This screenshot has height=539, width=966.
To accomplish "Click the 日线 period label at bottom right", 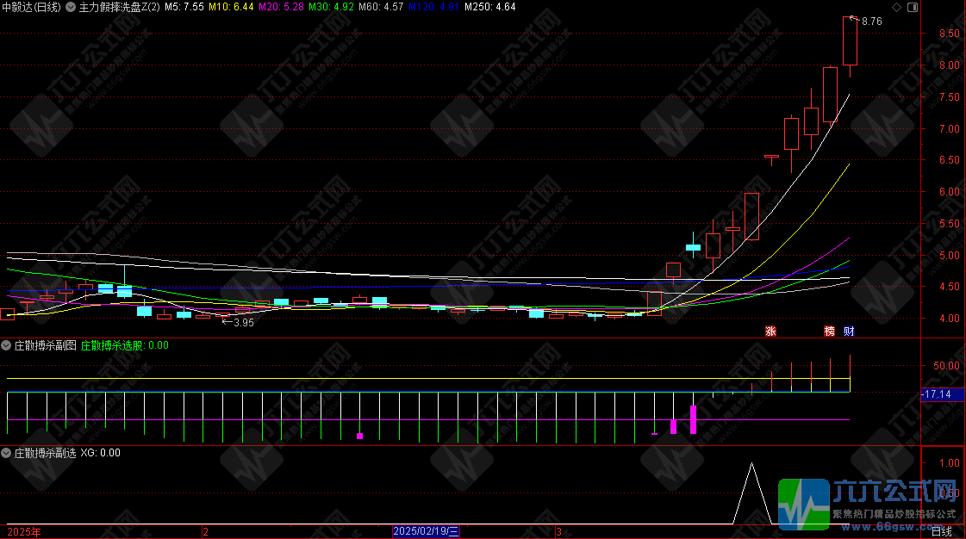I will tap(942, 532).
